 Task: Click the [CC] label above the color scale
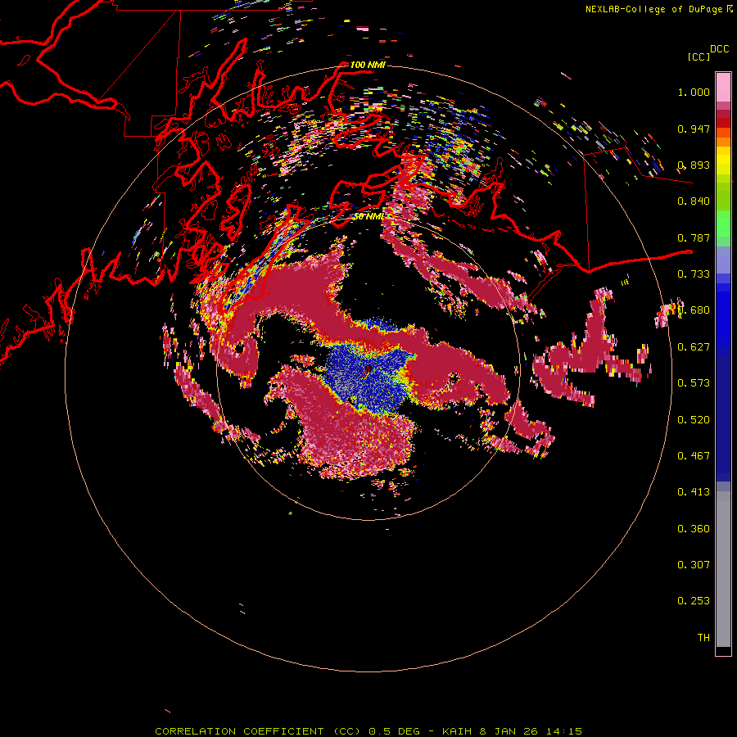pyautogui.click(x=699, y=57)
